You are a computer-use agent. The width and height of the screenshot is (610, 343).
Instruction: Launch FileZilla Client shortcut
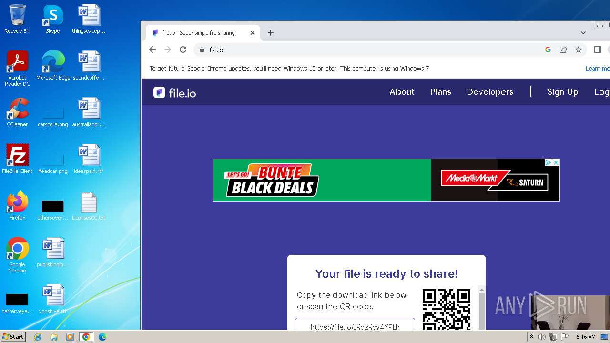click(x=17, y=159)
